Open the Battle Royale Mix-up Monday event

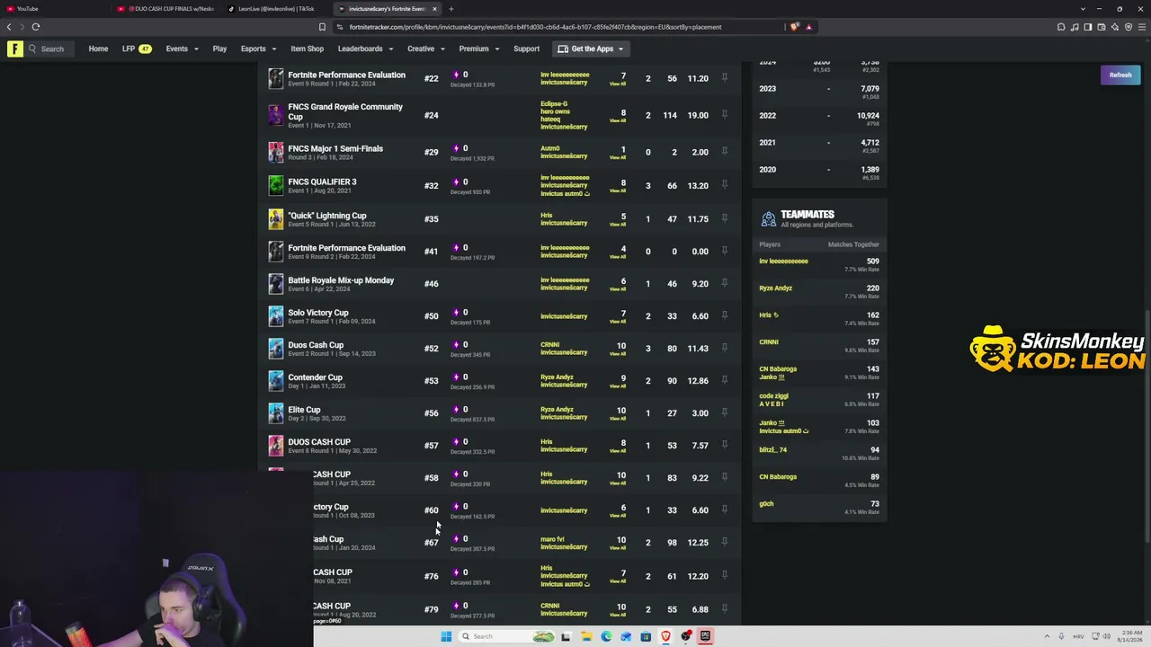(341, 280)
